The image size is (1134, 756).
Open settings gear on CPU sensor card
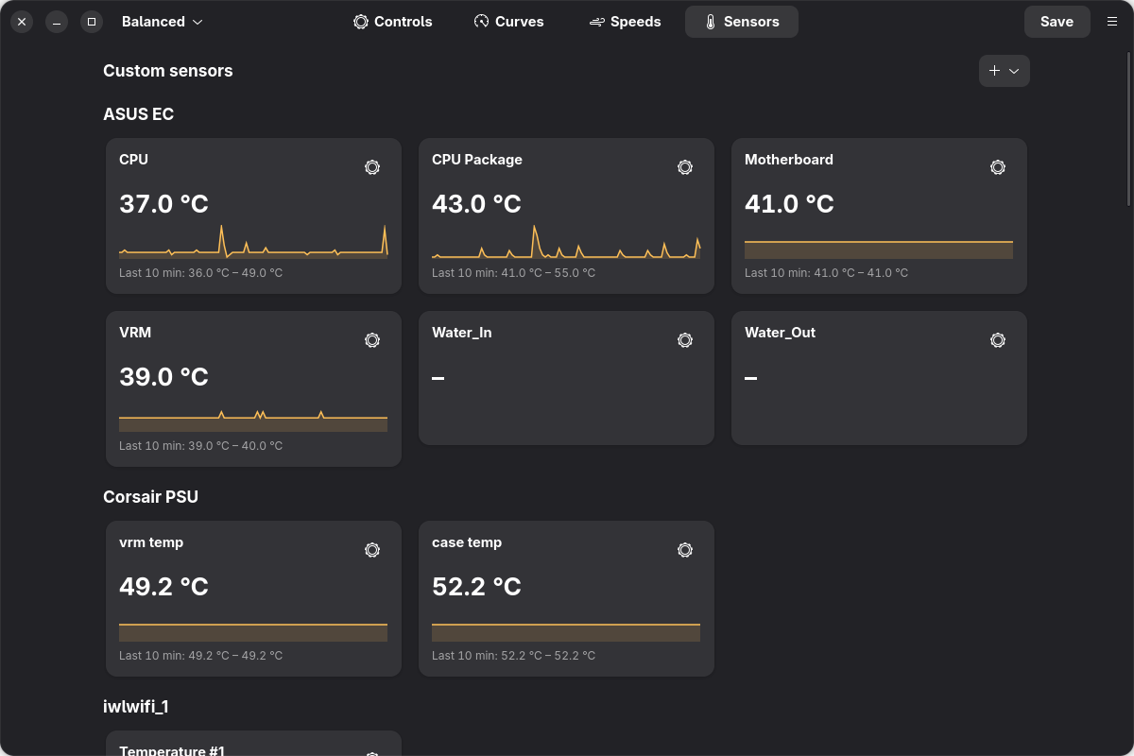pyautogui.click(x=372, y=167)
